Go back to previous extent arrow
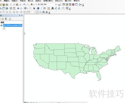The image size is (125, 103). (18, 8)
